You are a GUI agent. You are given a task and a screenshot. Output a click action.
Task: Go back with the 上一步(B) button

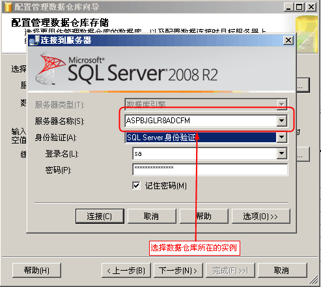click(x=126, y=270)
